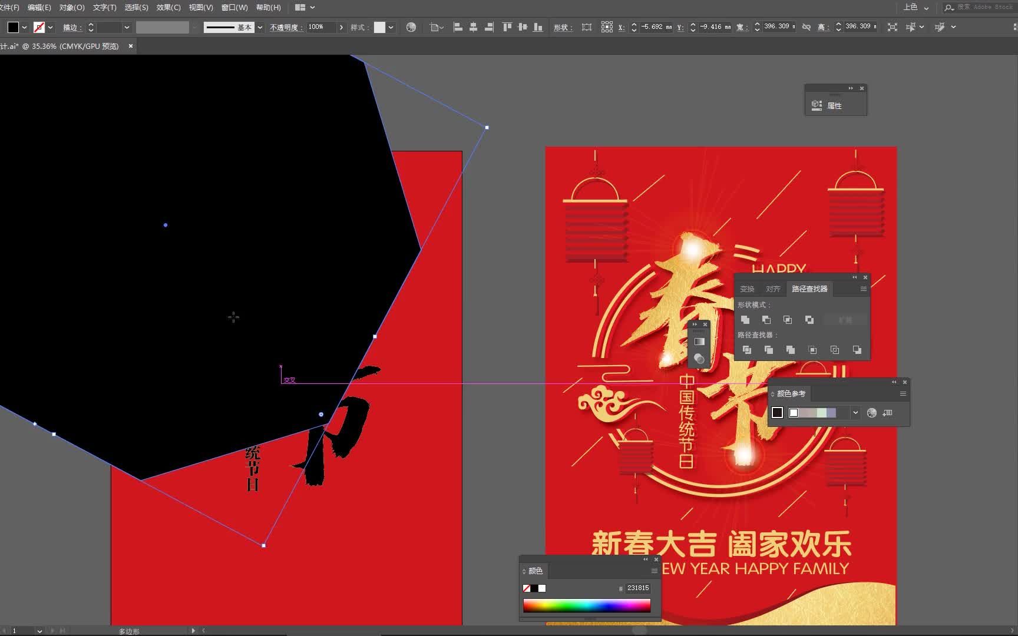Select the center reference point in the locator
The width and height of the screenshot is (1018, 636).
tap(608, 27)
